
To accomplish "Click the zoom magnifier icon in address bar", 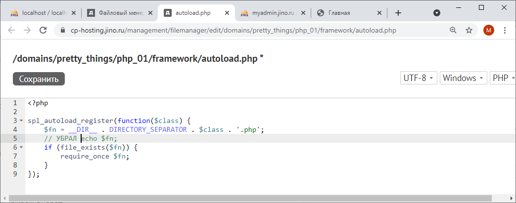I will pos(453,30).
